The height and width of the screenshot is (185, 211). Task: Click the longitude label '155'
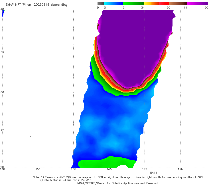point(38,169)
